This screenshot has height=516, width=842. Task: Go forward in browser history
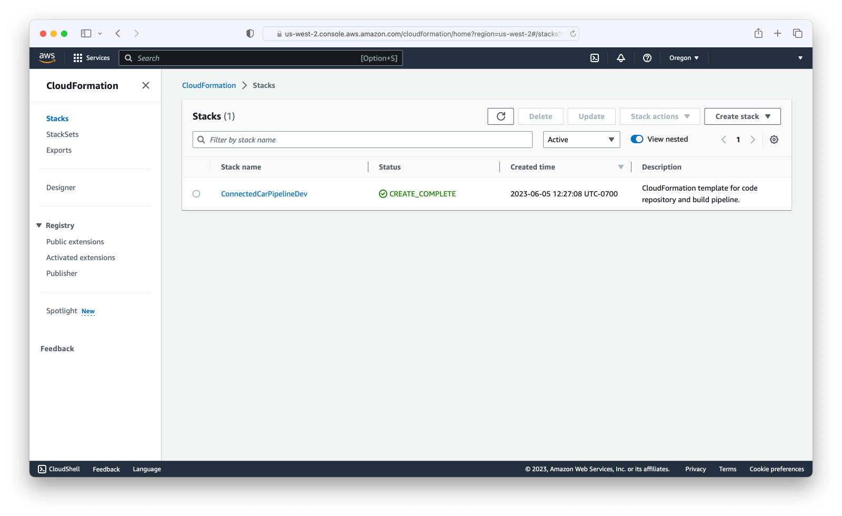(x=136, y=33)
